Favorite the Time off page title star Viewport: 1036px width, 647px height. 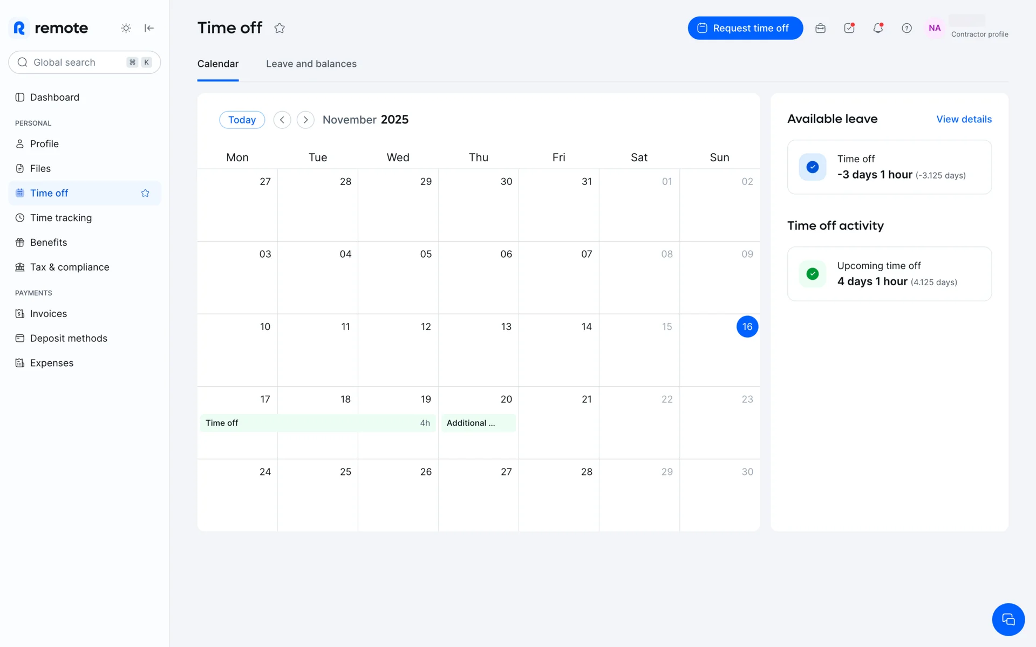(x=279, y=28)
